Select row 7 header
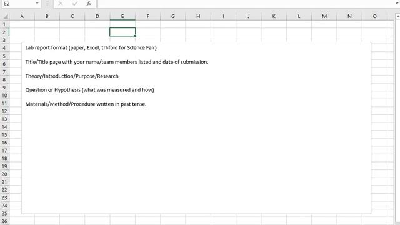 pos(4,72)
